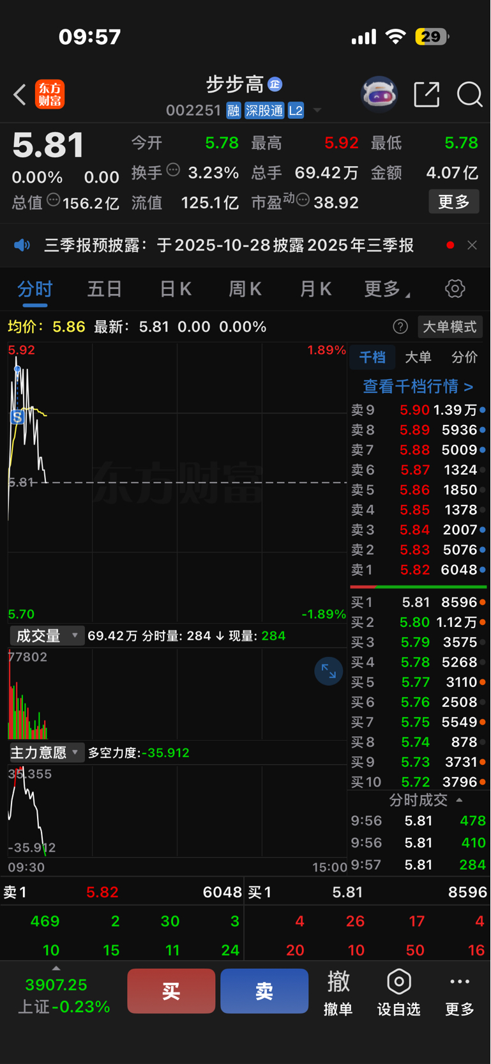Tap the 设自选 watchlist icon

[x=399, y=992]
